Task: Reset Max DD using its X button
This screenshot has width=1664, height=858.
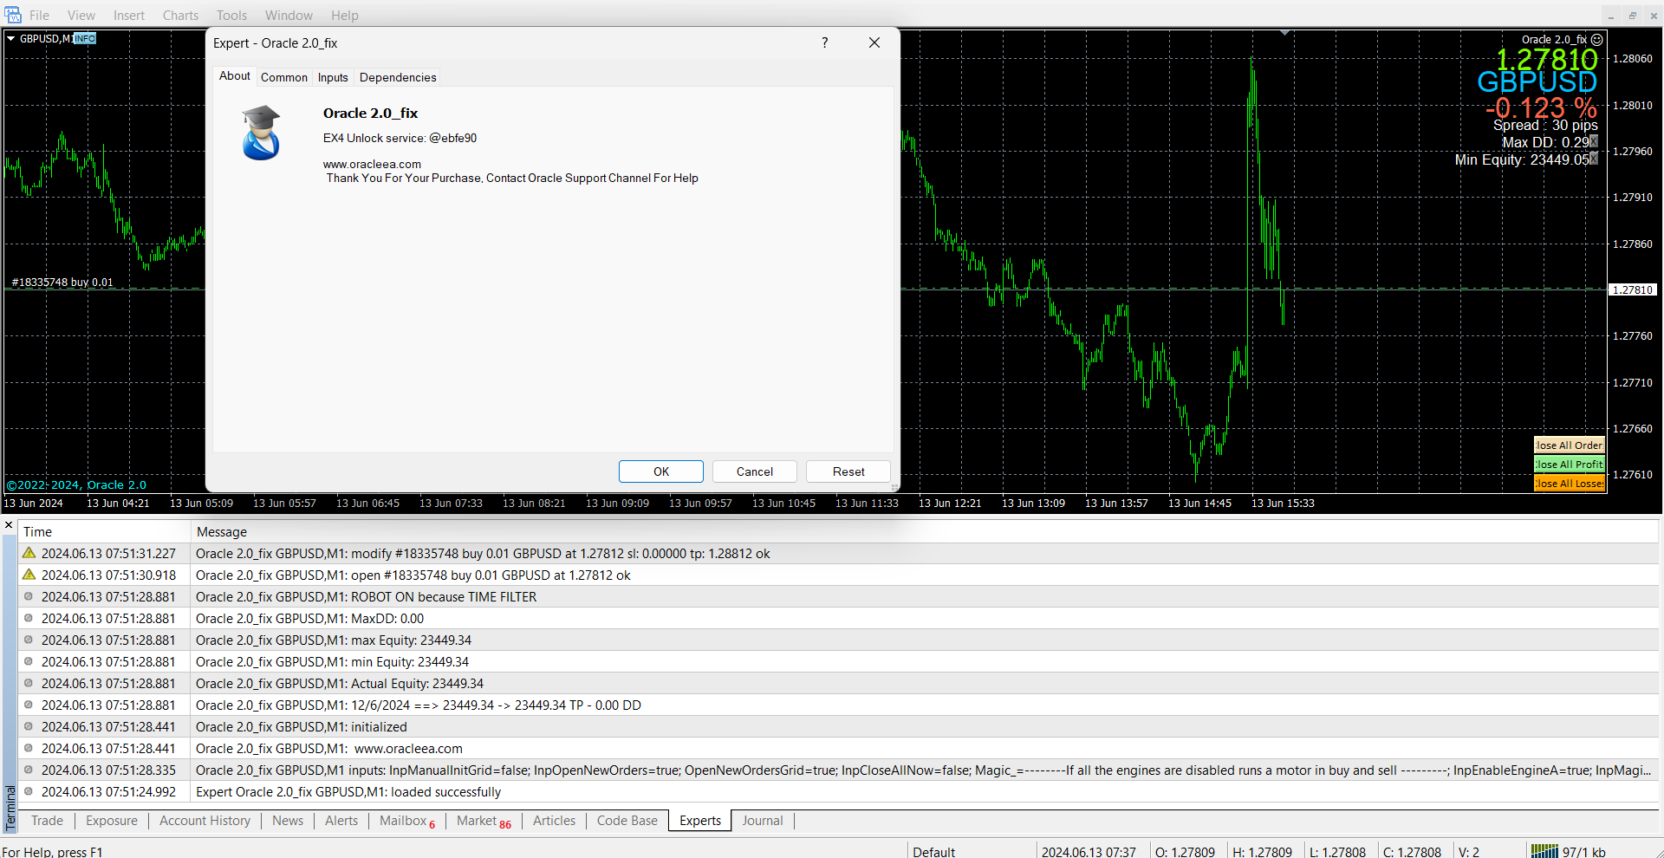Action: pyautogui.click(x=1593, y=142)
